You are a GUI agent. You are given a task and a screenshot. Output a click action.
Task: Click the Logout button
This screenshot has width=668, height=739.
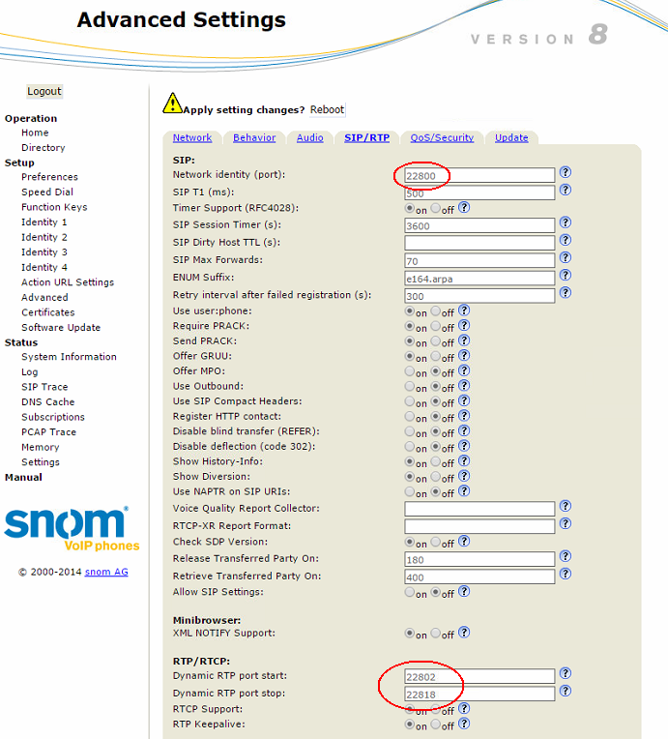tap(44, 92)
